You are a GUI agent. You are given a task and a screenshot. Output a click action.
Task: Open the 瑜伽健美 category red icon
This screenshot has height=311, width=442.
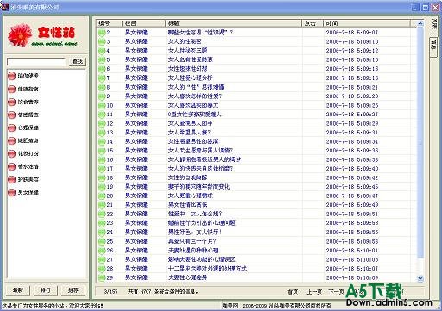11,76
